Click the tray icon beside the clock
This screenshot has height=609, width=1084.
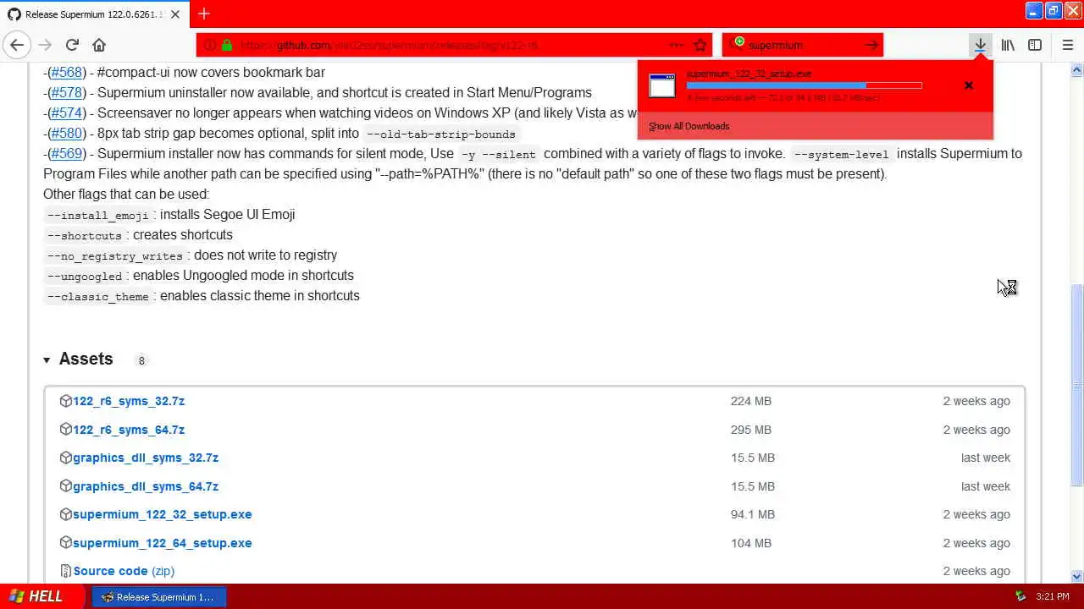coord(1020,596)
